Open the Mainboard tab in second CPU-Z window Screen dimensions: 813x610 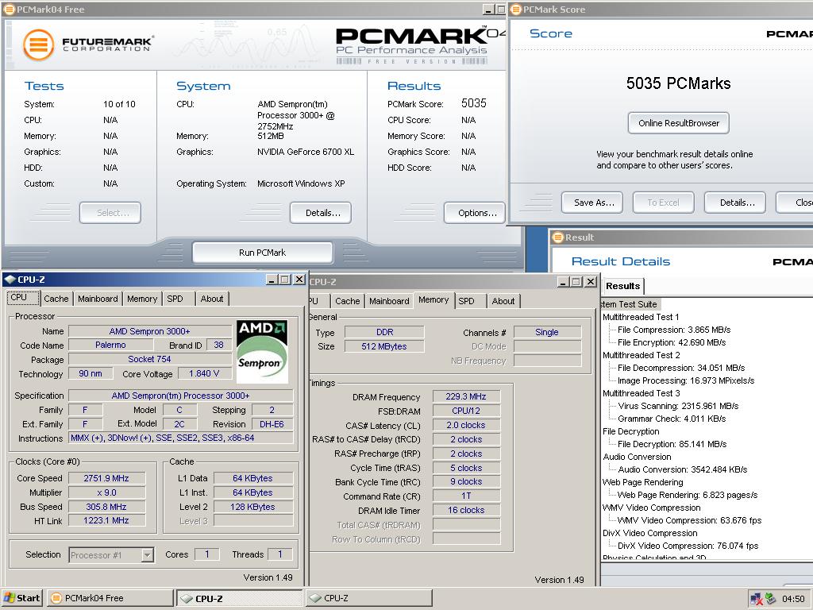pos(389,301)
